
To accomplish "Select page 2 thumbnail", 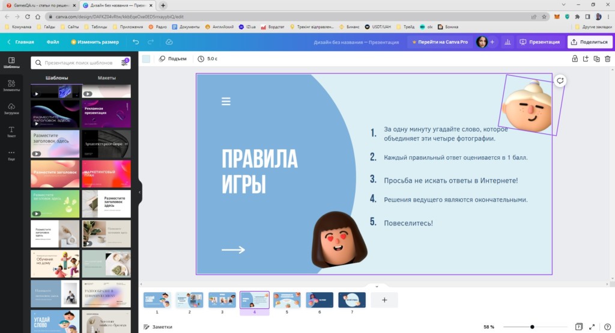I will click(189, 300).
